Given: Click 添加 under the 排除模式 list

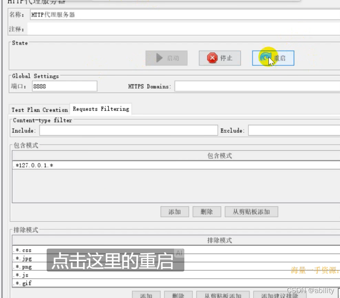Looking at the screenshot, I should point(146,295).
